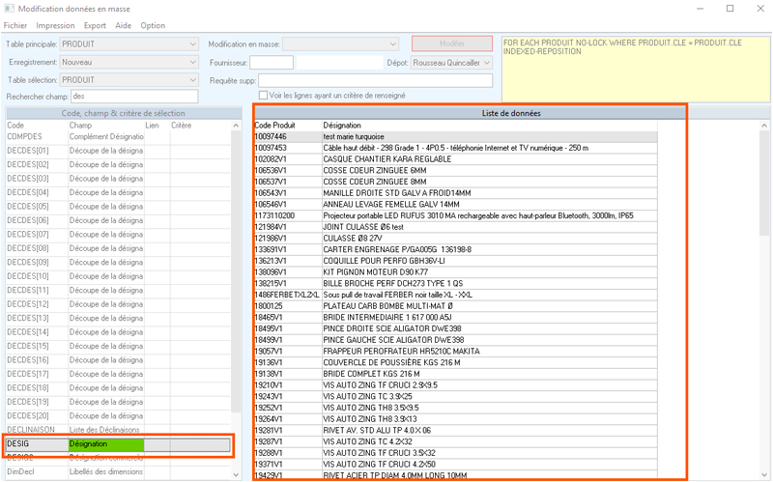Viewport: 773px width, 482px height.
Task: Click the Fournisseur code input field
Action: pos(272,63)
